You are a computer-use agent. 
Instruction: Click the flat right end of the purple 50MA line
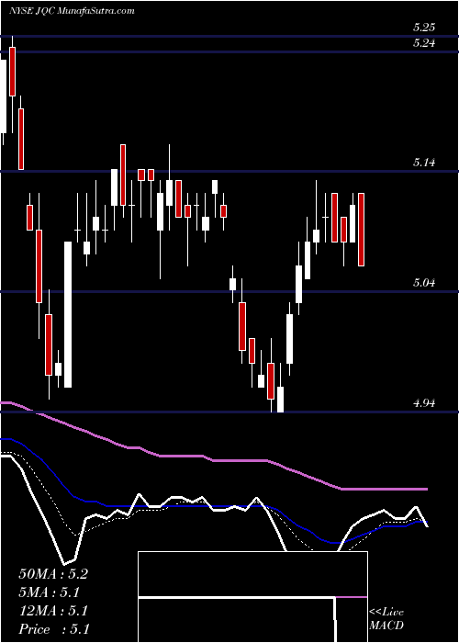point(386,489)
